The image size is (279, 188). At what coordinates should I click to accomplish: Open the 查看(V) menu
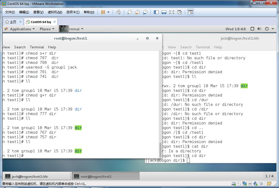click(x=39, y=12)
